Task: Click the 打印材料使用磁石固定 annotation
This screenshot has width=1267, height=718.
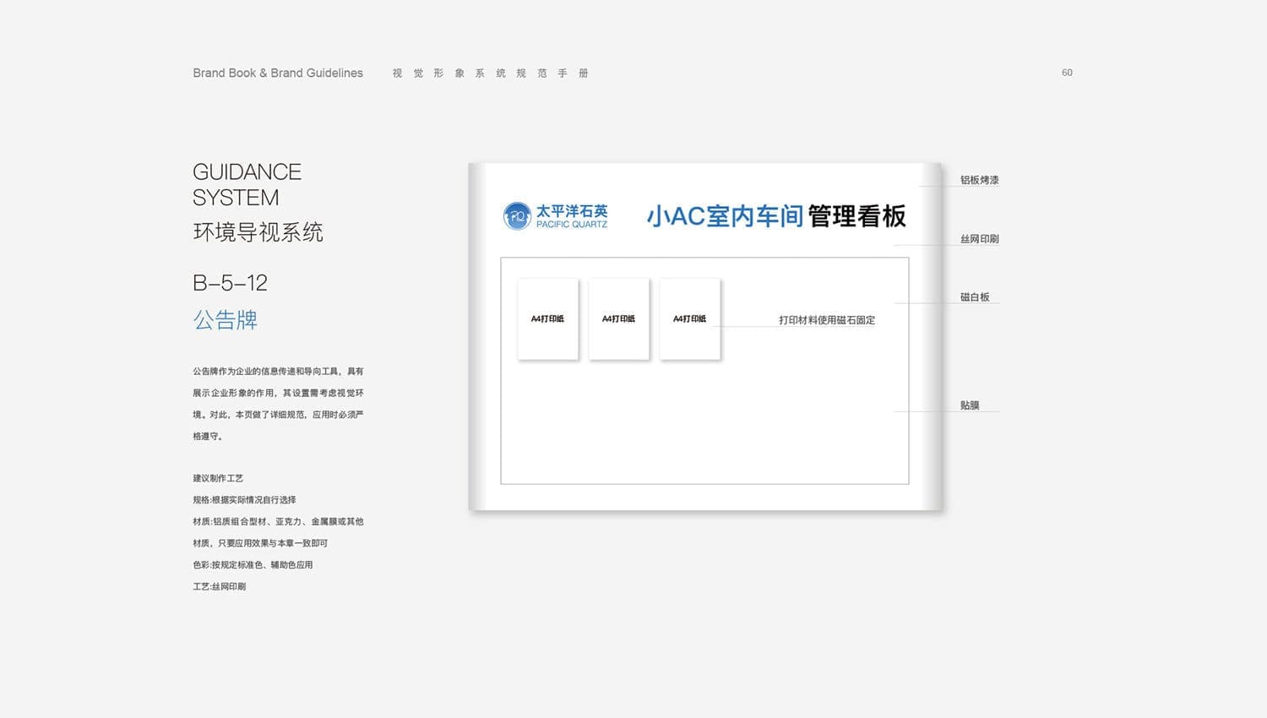Action: (x=826, y=320)
